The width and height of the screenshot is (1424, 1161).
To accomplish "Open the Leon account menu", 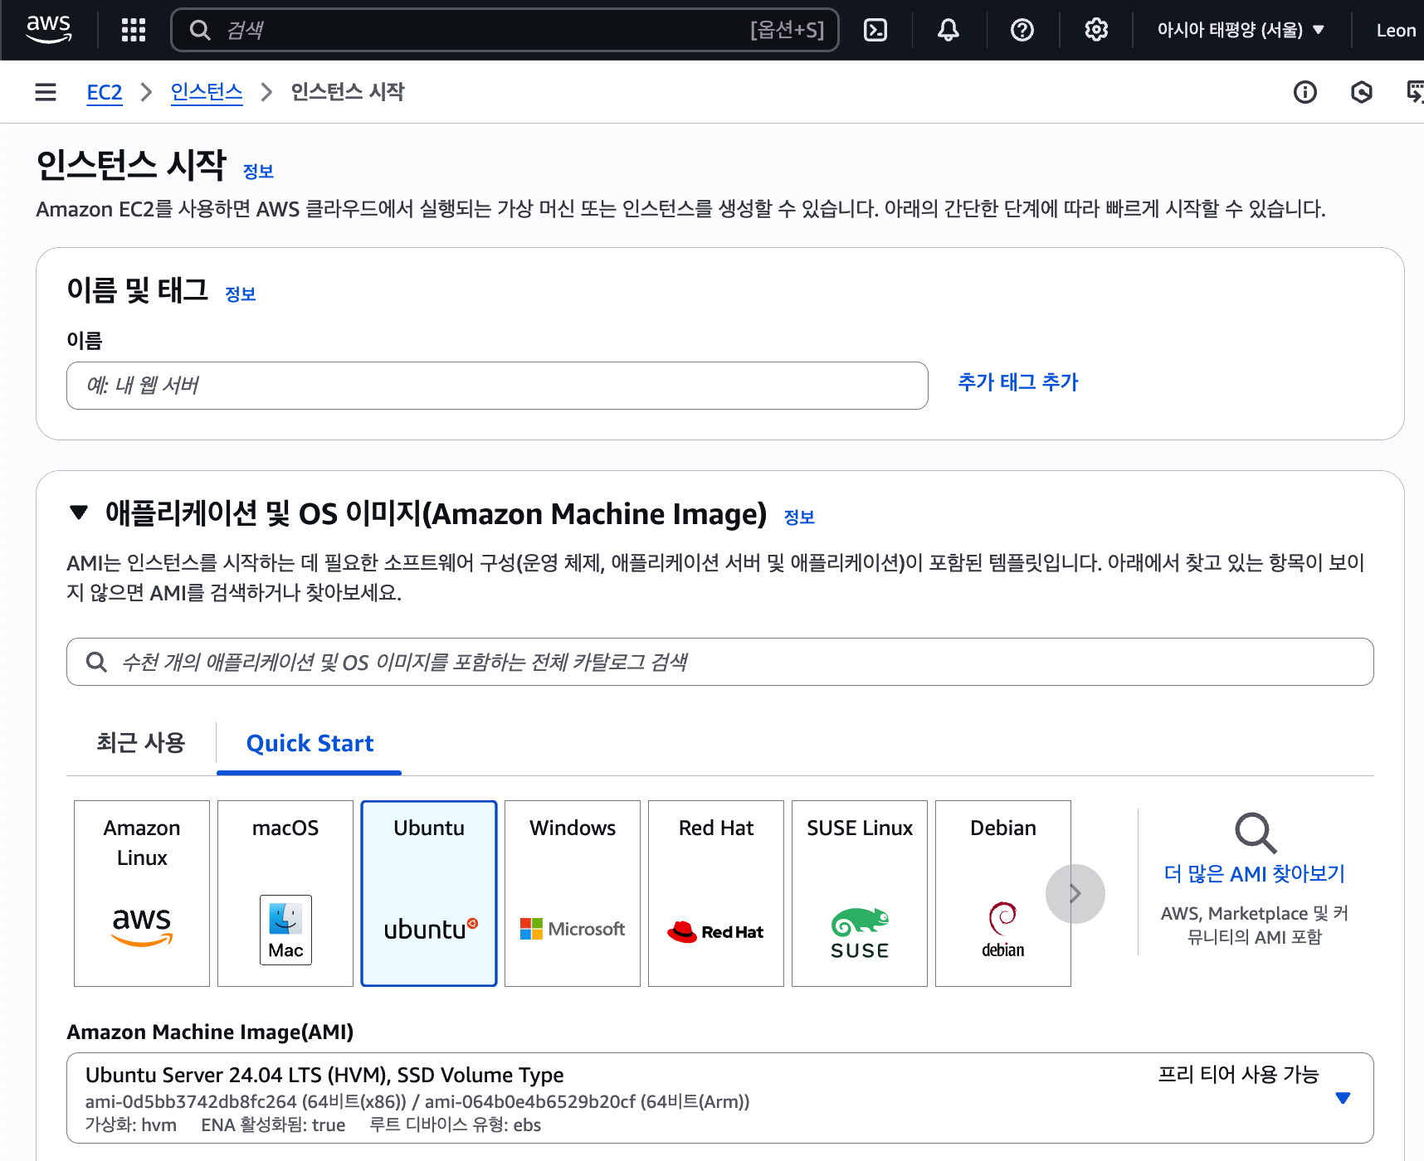I will pyautogui.click(x=1396, y=30).
